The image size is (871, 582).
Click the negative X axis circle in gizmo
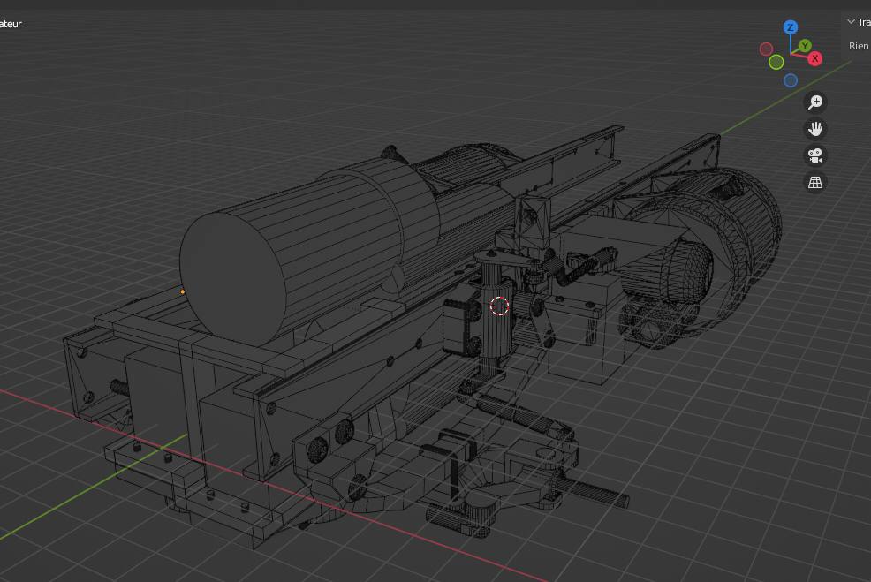(x=766, y=49)
